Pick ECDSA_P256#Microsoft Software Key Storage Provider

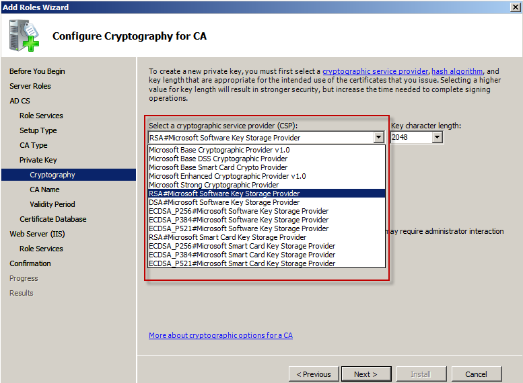[x=238, y=211]
